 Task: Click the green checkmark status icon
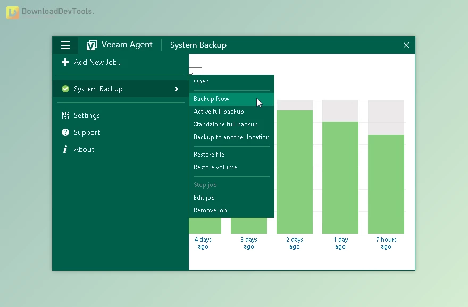(65, 89)
